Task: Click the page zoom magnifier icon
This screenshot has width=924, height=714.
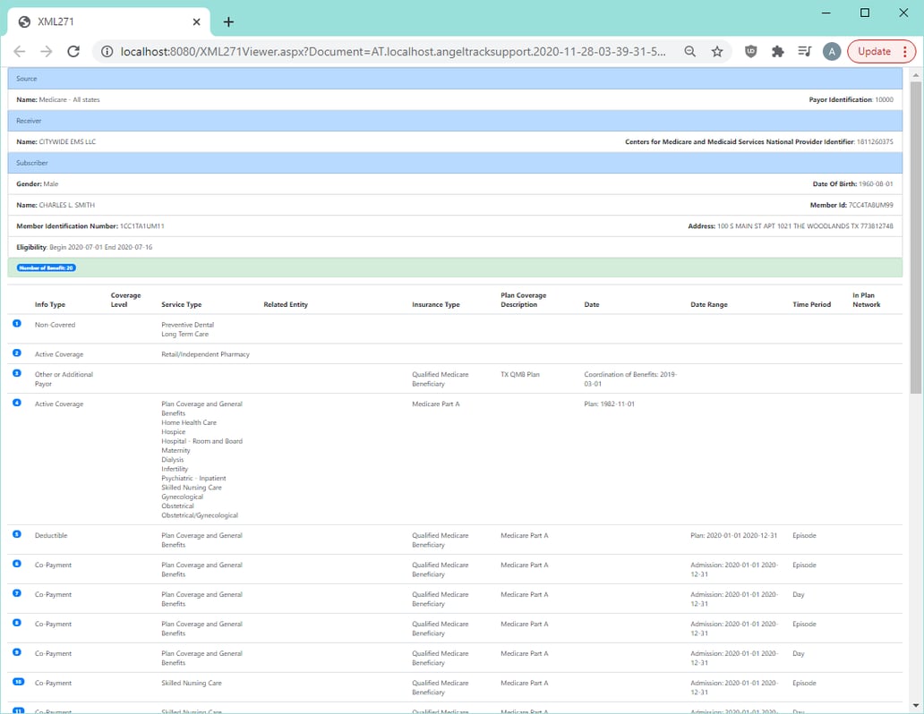Action: click(x=689, y=51)
